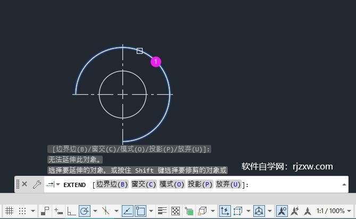Viewport: 356px width, 219px height.
Task: Toggle ortho mode icon
Action: point(71,211)
